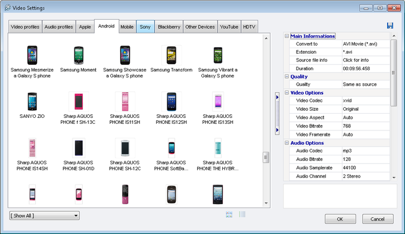Click the Extension *.avi value
Viewport: 405px width, 234px height.
click(x=366, y=52)
